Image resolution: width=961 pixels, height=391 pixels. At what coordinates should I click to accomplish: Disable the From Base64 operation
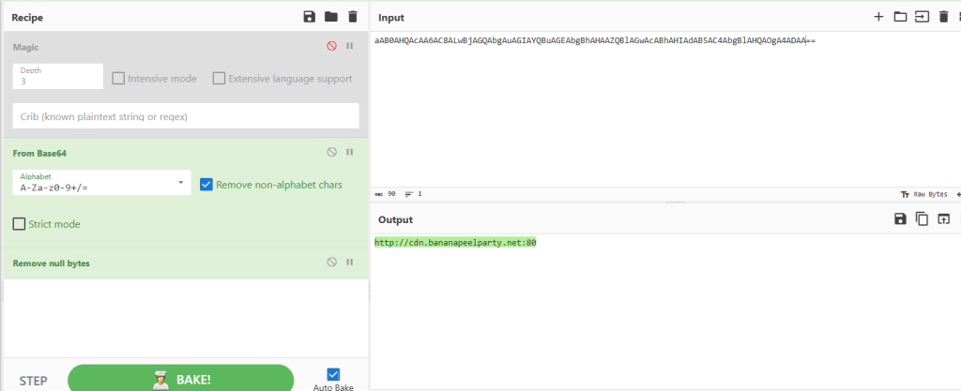(x=331, y=152)
